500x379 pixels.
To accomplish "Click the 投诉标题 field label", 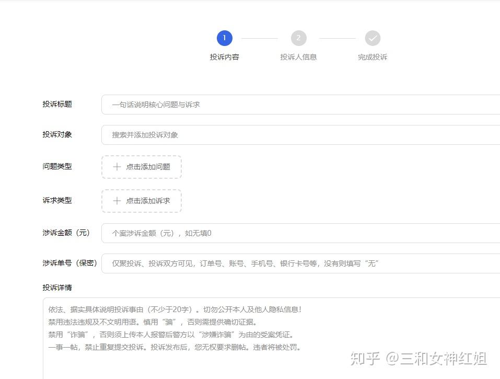I will pyautogui.click(x=57, y=104).
